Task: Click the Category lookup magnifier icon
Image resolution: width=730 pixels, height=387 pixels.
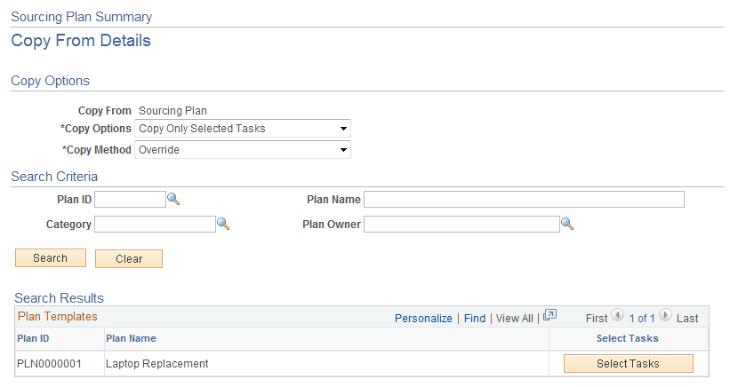Action: [223, 225]
